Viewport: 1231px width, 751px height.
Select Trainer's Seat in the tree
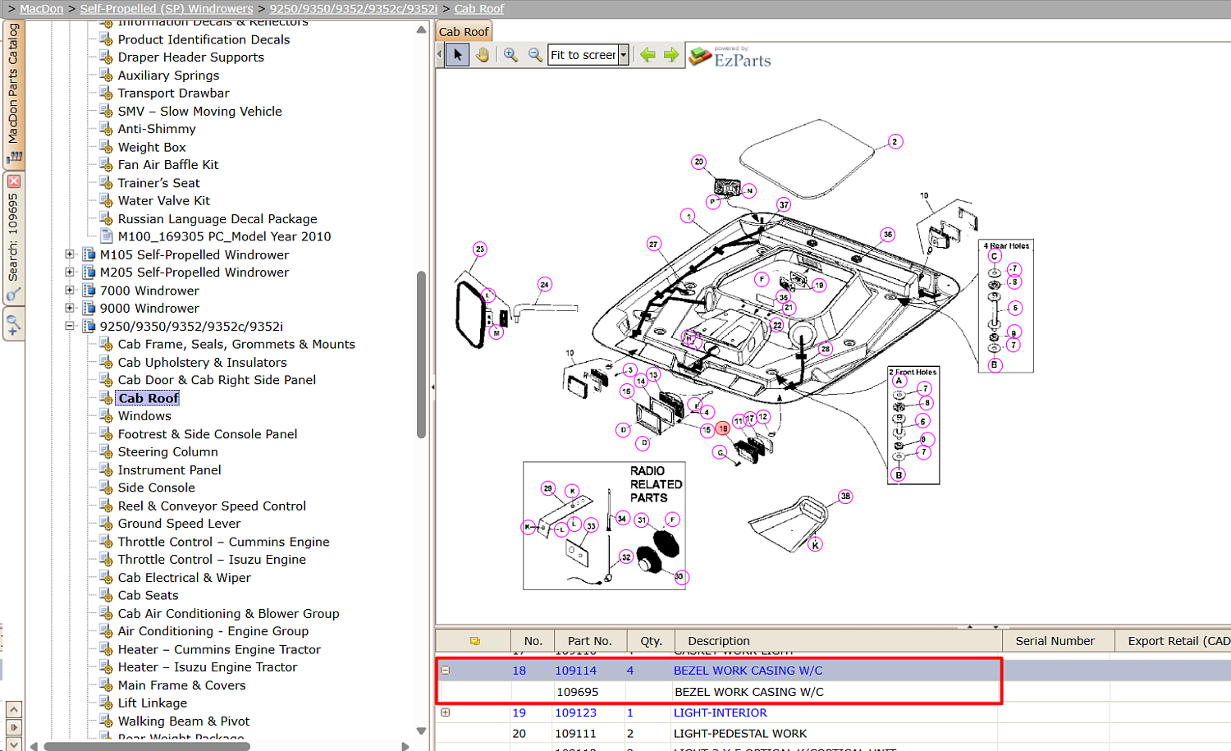coord(158,183)
